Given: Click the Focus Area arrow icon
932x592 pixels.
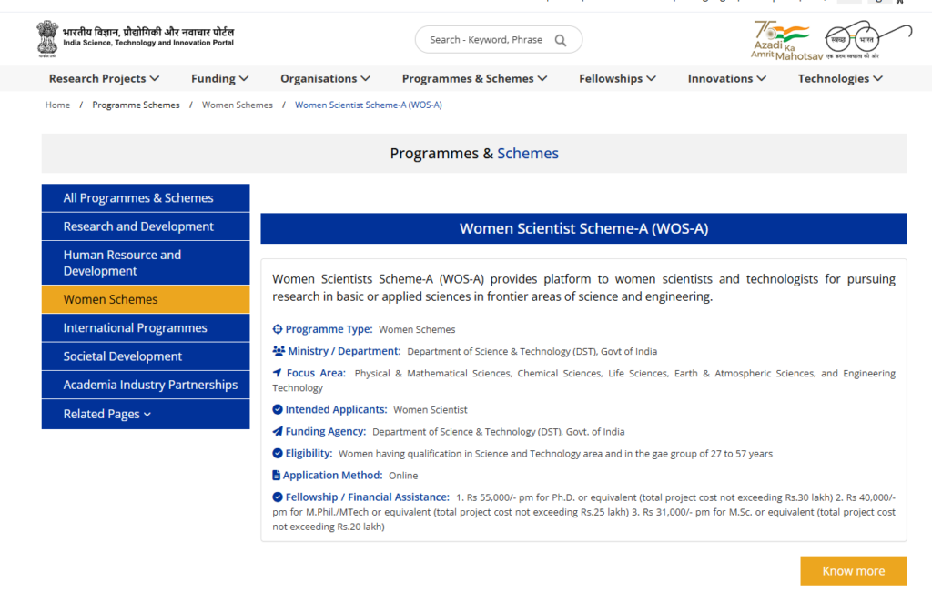Looking at the screenshot, I should [x=278, y=373].
